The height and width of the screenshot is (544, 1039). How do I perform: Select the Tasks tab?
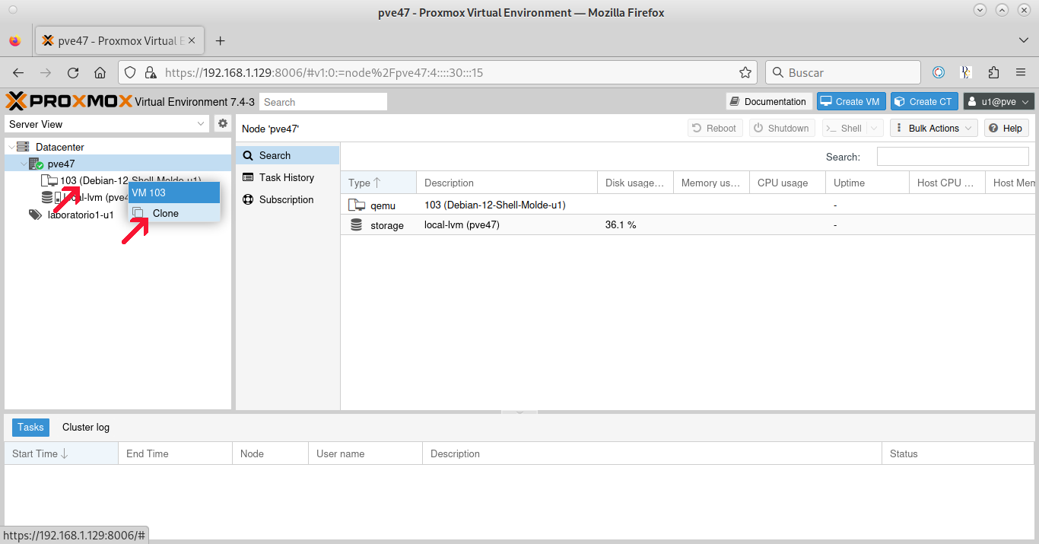pos(30,428)
